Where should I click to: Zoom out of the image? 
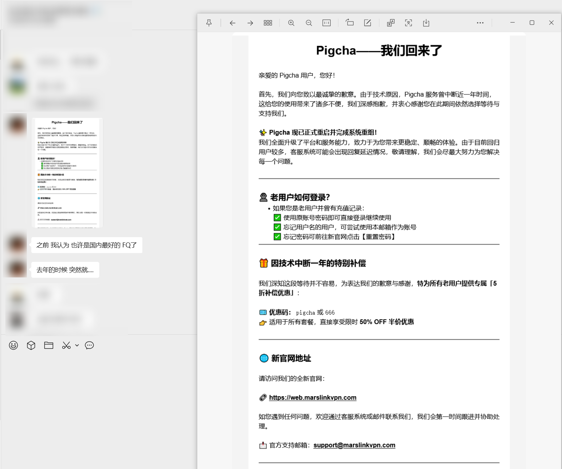[x=309, y=23]
